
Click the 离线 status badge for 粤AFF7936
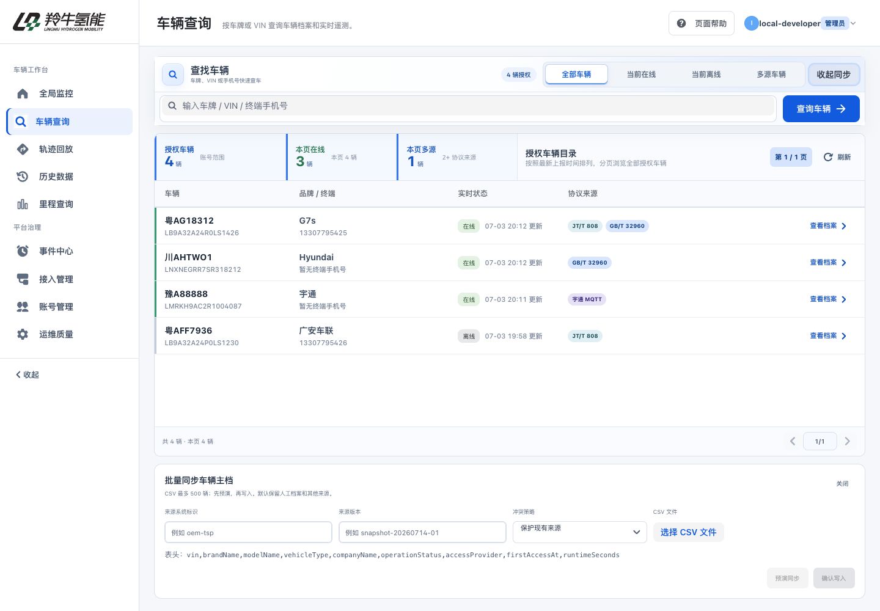click(x=469, y=336)
